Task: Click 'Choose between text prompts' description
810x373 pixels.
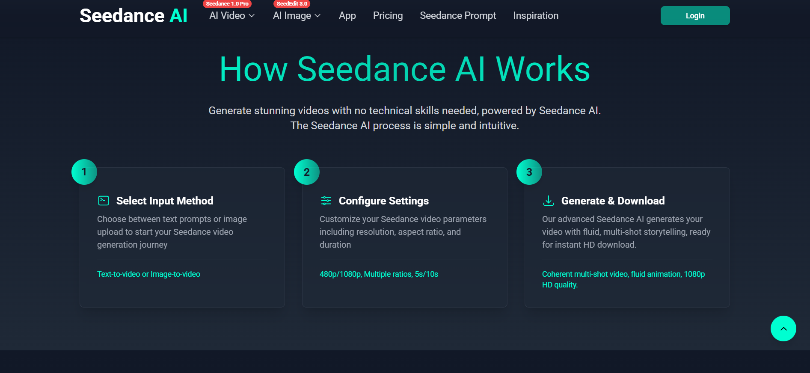Action: pos(172,232)
